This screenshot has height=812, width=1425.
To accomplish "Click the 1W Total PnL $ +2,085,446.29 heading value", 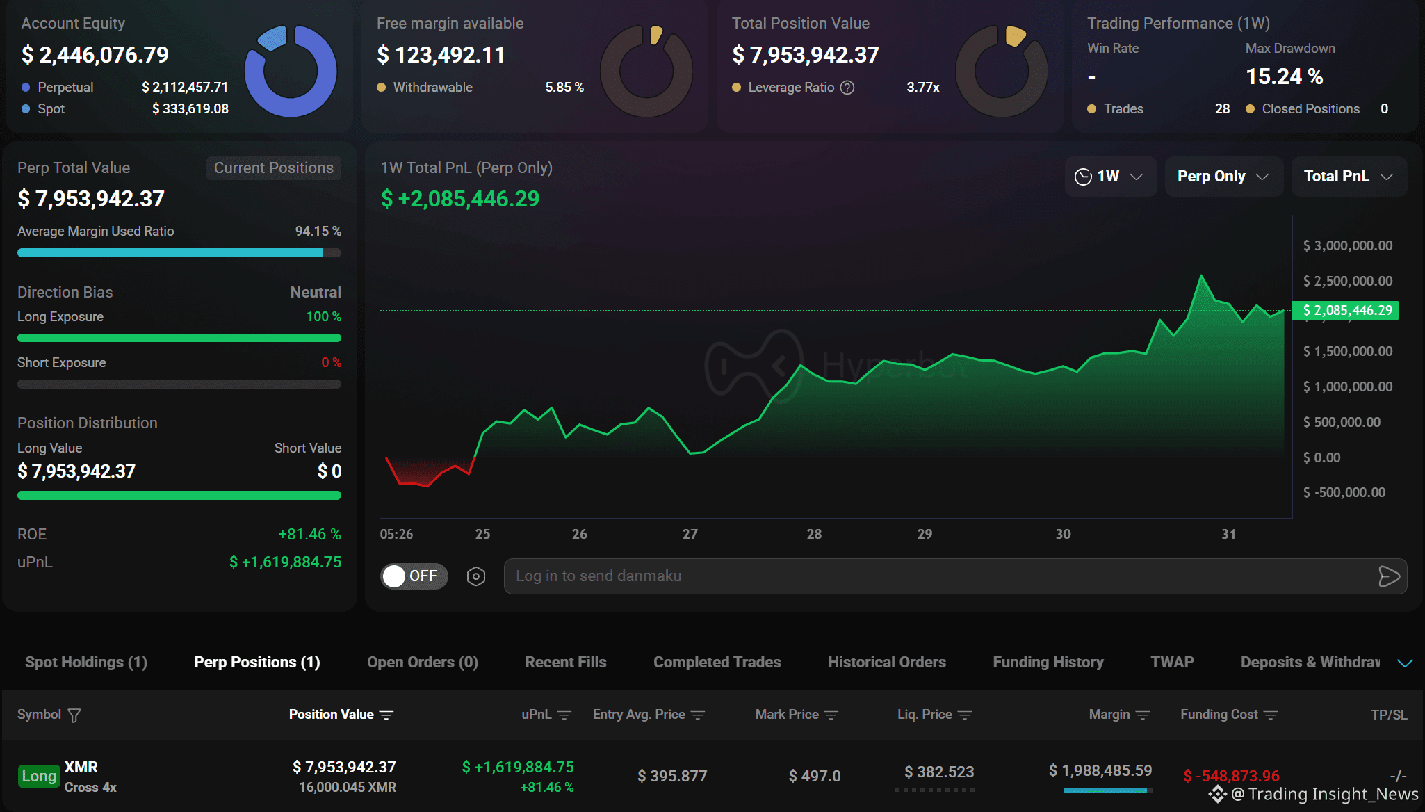I will pos(460,200).
